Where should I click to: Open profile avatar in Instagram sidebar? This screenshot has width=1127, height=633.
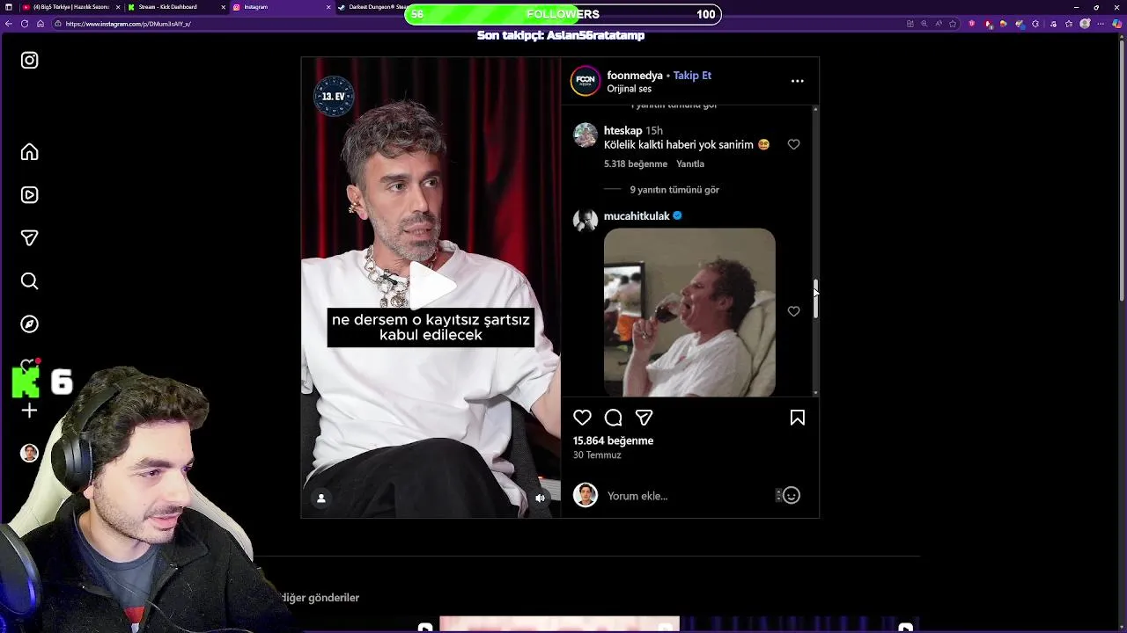(30, 453)
